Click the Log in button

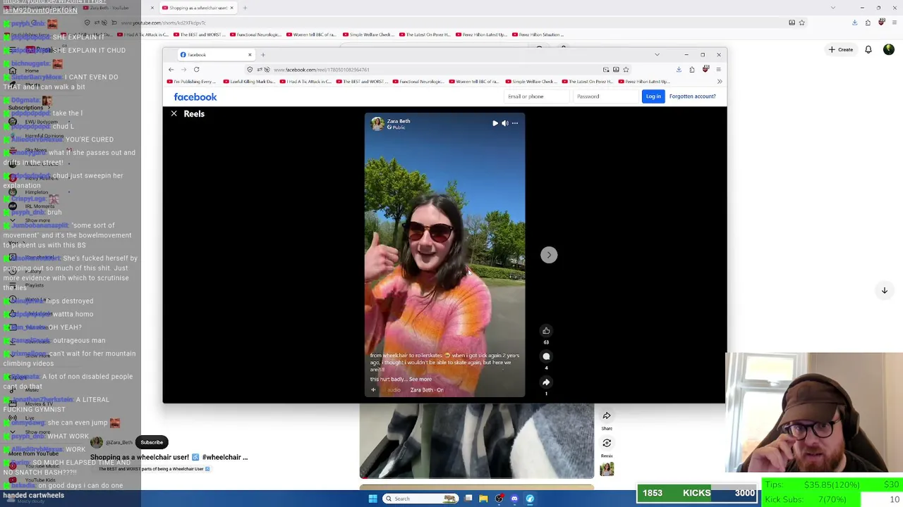coord(653,96)
